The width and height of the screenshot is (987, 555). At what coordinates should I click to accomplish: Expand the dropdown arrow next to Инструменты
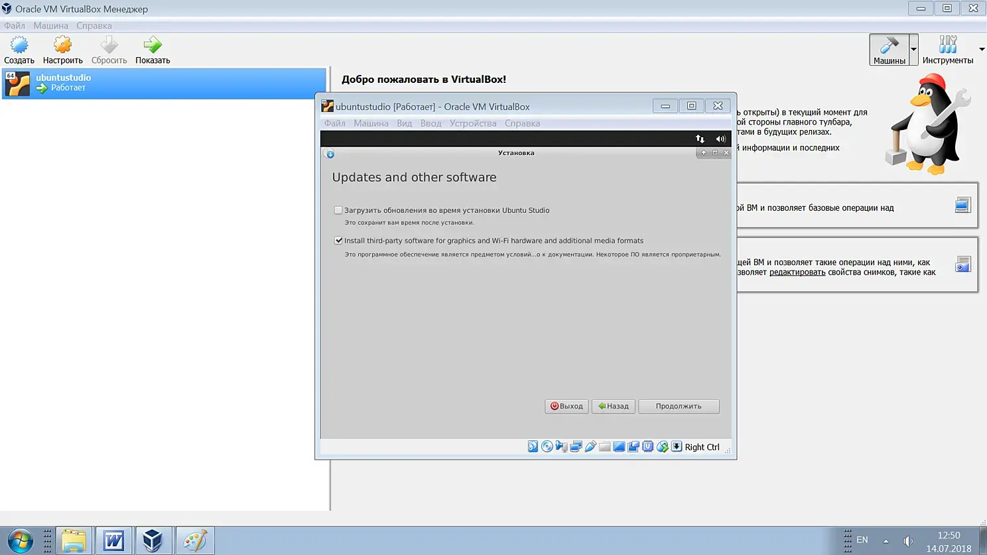pyautogui.click(x=982, y=50)
